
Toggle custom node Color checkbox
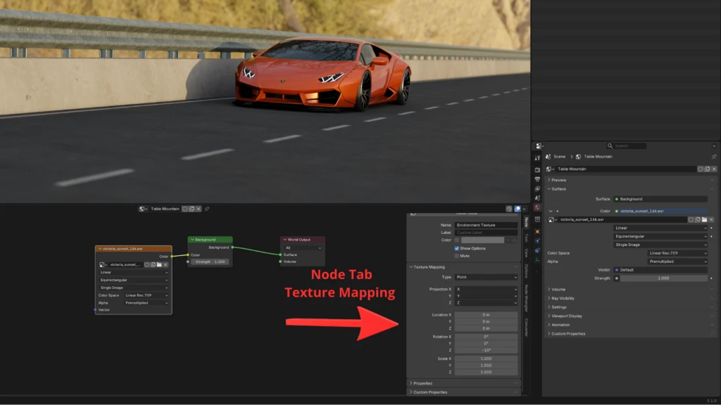pos(456,240)
